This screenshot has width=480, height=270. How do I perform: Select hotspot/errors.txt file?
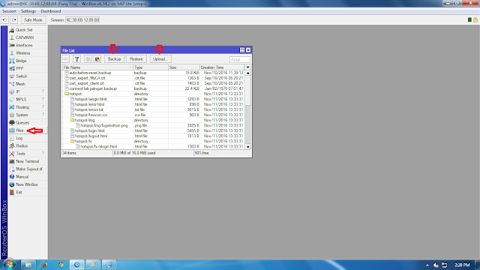(x=153, y=109)
